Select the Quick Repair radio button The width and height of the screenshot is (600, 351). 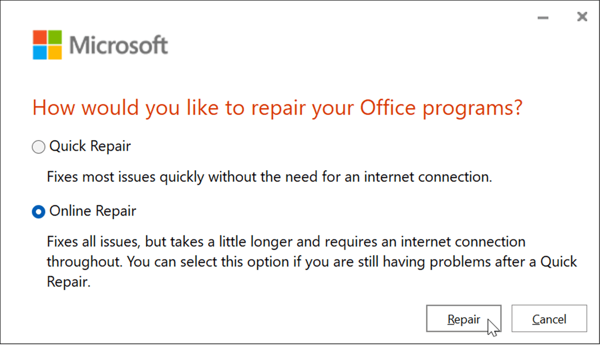[x=38, y=147]
